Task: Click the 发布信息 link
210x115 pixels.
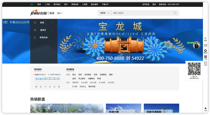Action: pyautogui.click(x=146, y=4)
